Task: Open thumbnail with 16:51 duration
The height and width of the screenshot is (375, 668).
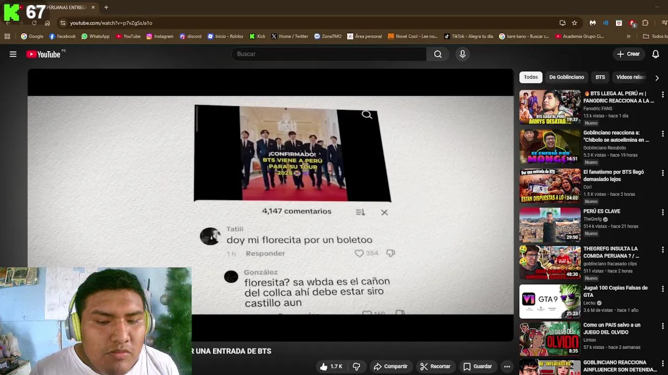Action: click(550, 146)
